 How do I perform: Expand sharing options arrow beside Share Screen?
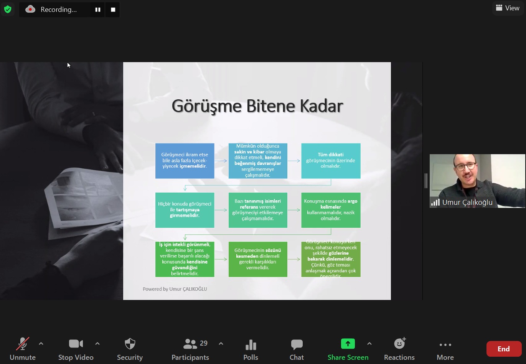369,344
